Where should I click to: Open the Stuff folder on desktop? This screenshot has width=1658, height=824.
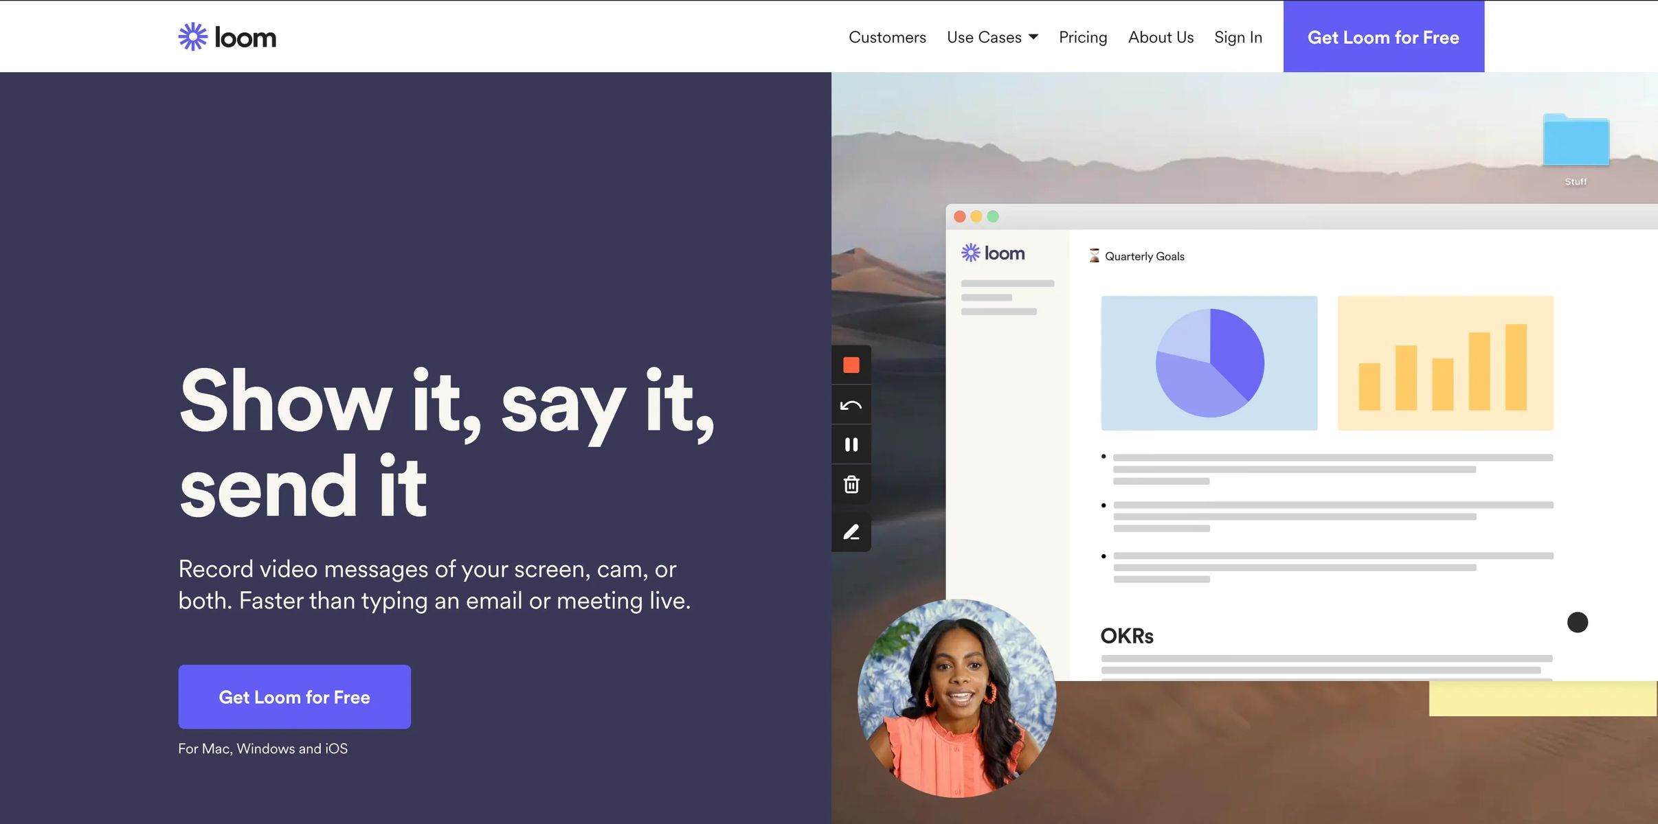1576,141
